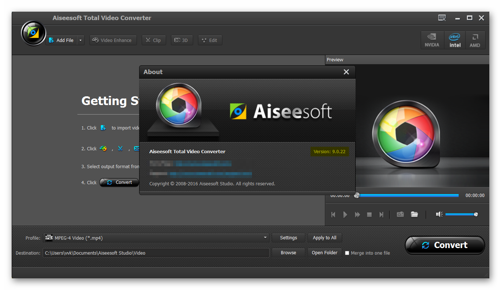The height and width of the screenshot is (290, 501).
Task: Open the Profile format dropdown
Action: [x=156, y=238]
